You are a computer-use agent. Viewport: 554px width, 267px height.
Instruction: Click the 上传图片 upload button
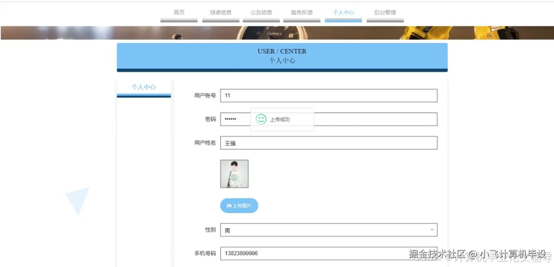point(239,206)
